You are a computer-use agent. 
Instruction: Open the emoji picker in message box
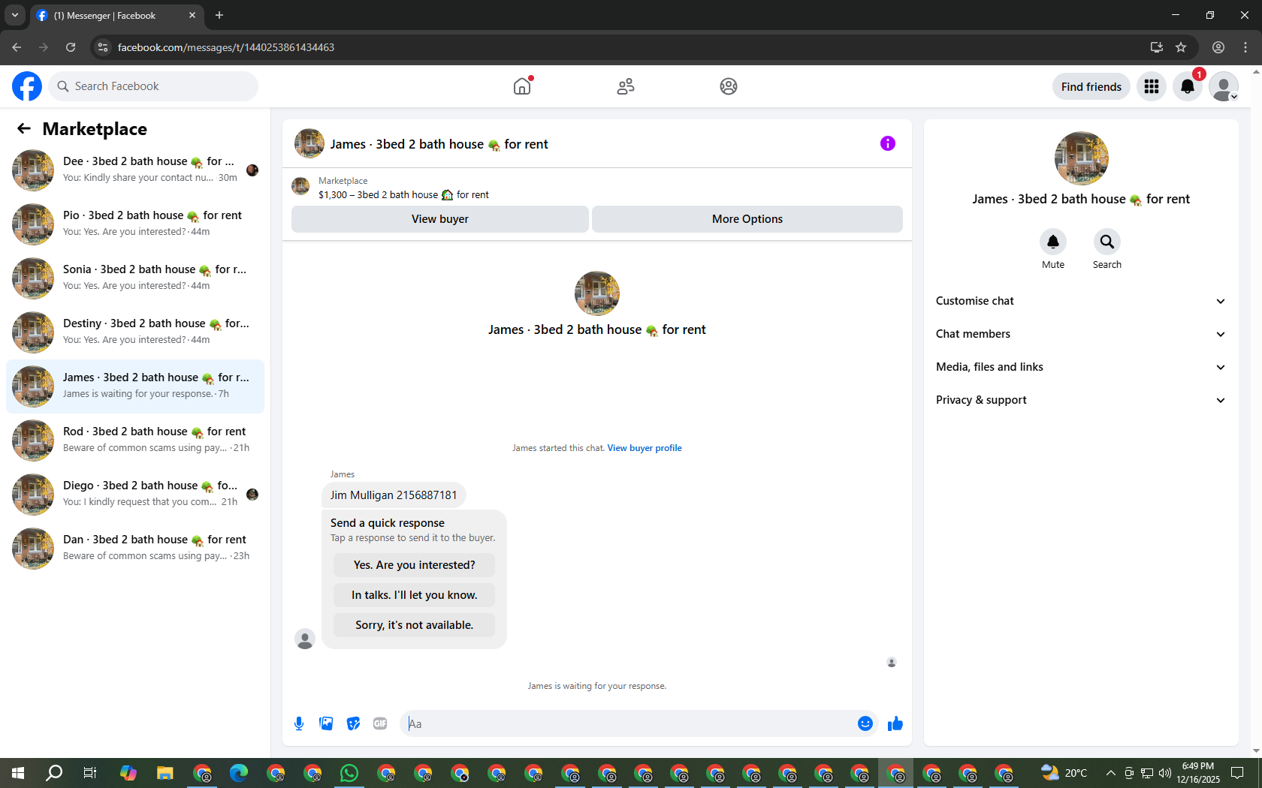coord(865,723)
